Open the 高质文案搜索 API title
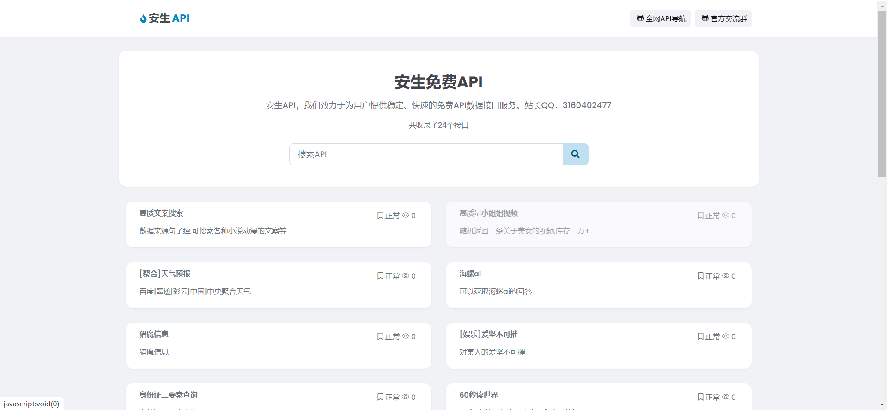Screen dimensions: 887x410 [x=161, y=213]
